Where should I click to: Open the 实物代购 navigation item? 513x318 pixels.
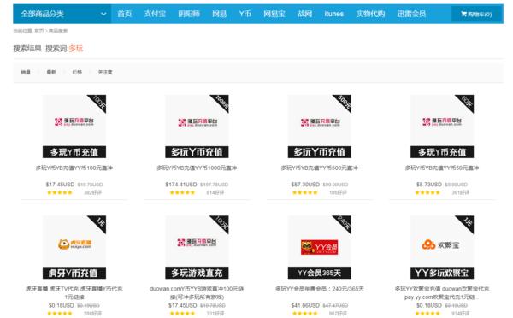pos(370,14)
